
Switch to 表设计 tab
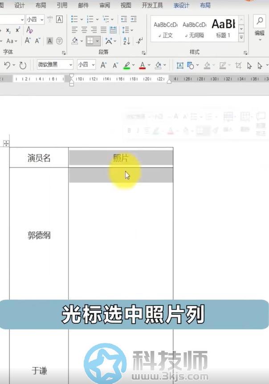pos(181,5)
